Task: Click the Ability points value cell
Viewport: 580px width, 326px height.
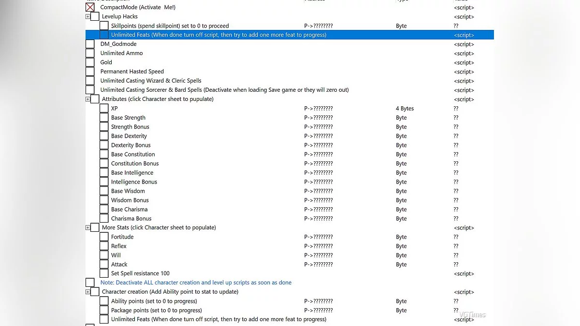Action: point(456,301)
